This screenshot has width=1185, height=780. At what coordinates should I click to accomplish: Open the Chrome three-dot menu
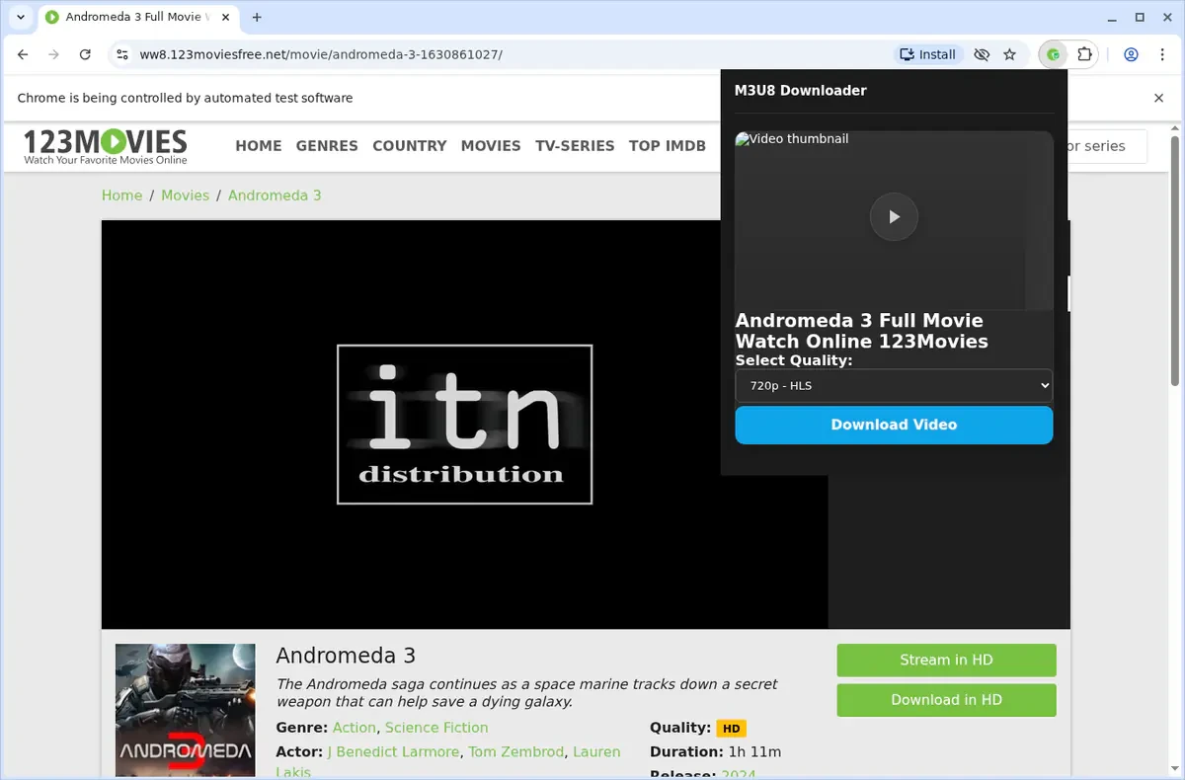pos(1162,54)
